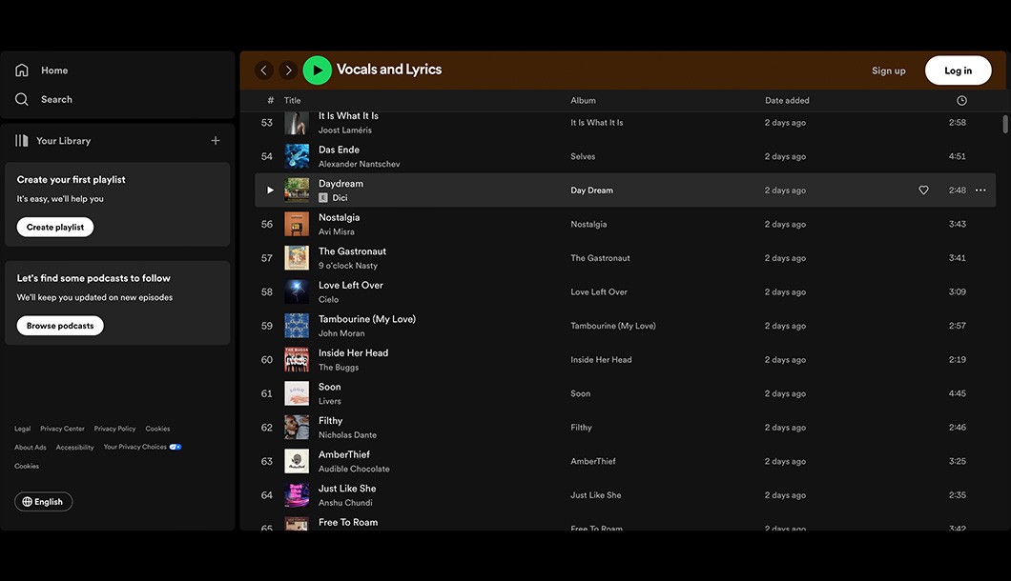Click The Gastronaut album cover thumbnail
1011x581 pixels.
pyautogui.click(x=297, y=258)
